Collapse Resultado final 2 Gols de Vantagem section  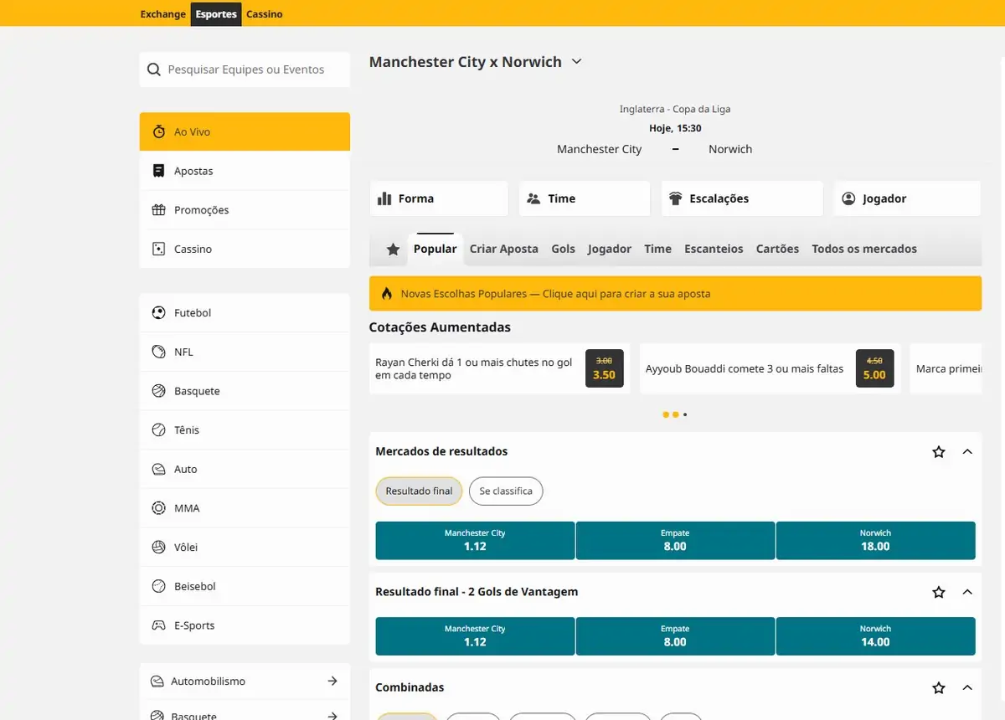click(x=967, y=592)
